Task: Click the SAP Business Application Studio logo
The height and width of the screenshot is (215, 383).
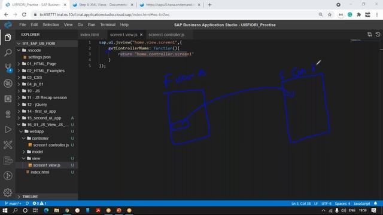Action: click(x=8, y=24)
